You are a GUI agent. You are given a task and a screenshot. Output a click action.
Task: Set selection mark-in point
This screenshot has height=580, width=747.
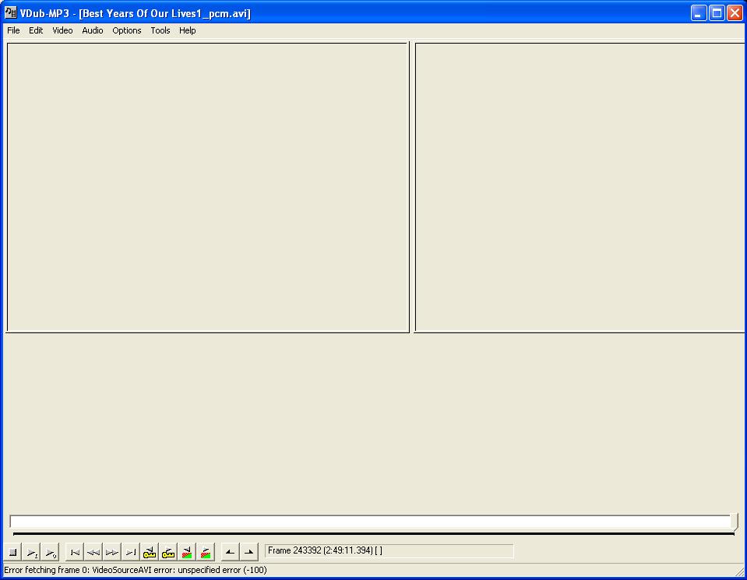230,553
